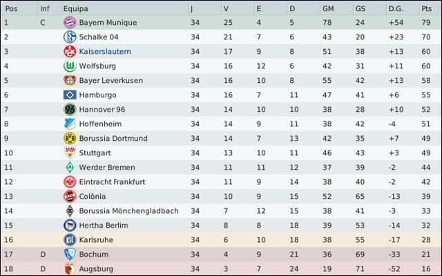The width and height of the screenshot is (442, 276).
Task: Open Borussia Mönchengladbach team page
Action: (x=128, y=211)
